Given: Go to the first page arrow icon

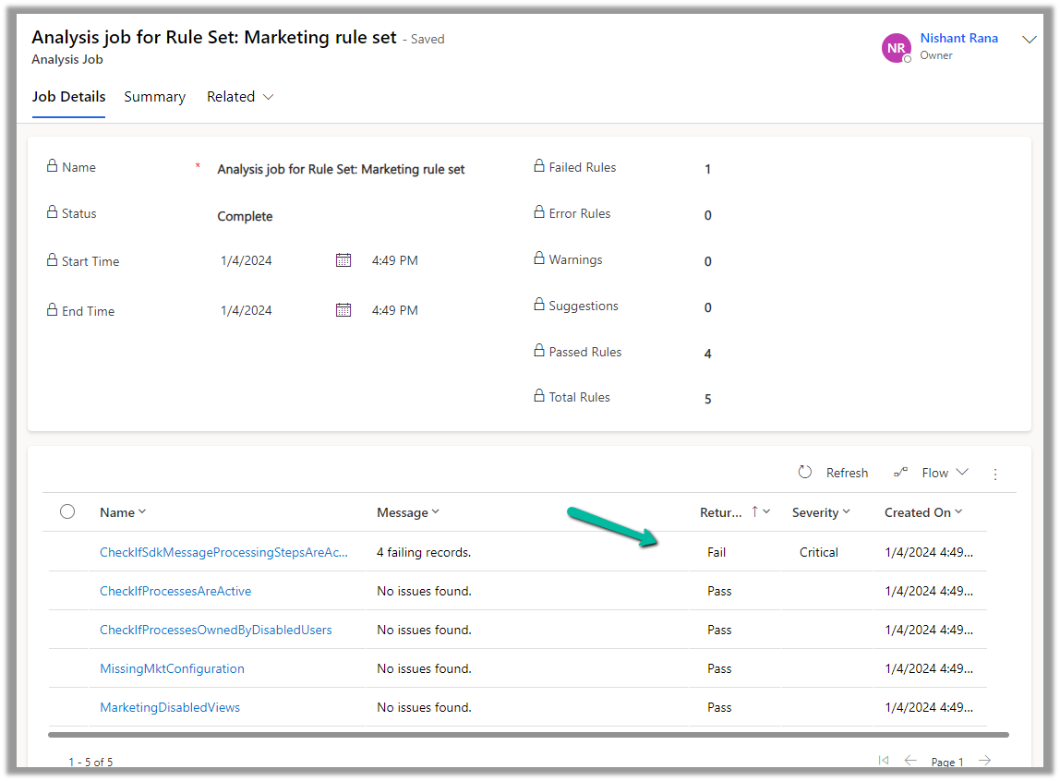Looking at the screenshot, I should coord(884,761).
